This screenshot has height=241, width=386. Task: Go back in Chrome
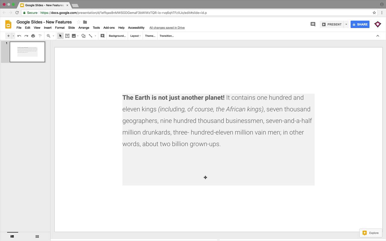pos(4,13)
